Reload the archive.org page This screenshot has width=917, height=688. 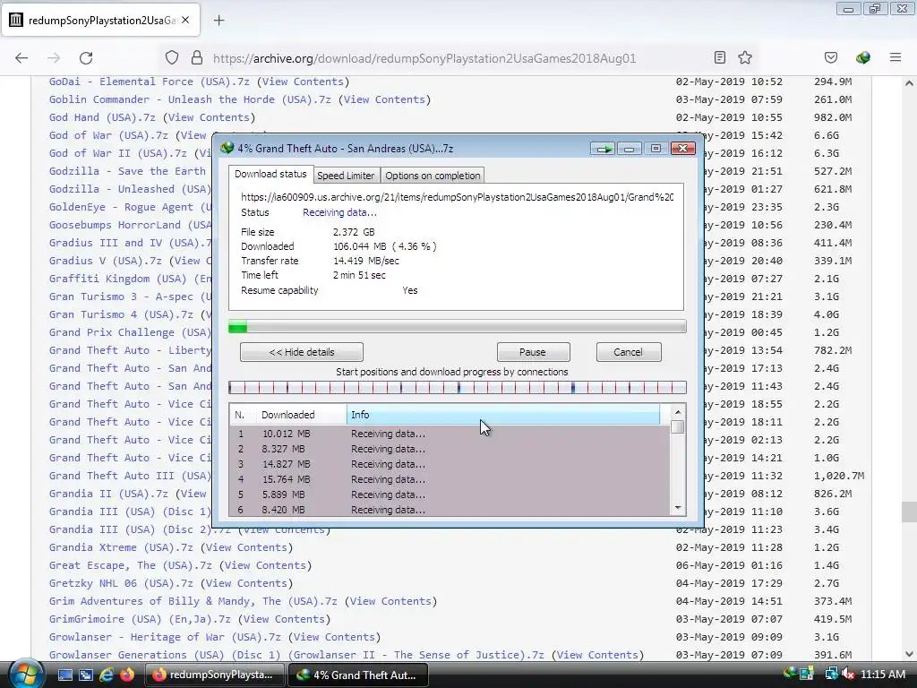[x=86, y=58]
